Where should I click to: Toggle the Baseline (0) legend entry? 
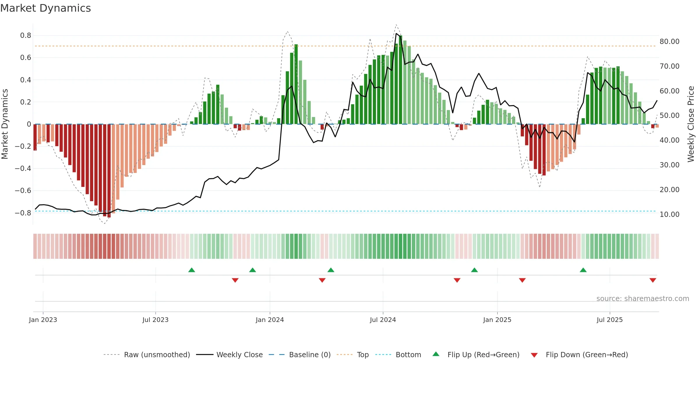point(300,355)
